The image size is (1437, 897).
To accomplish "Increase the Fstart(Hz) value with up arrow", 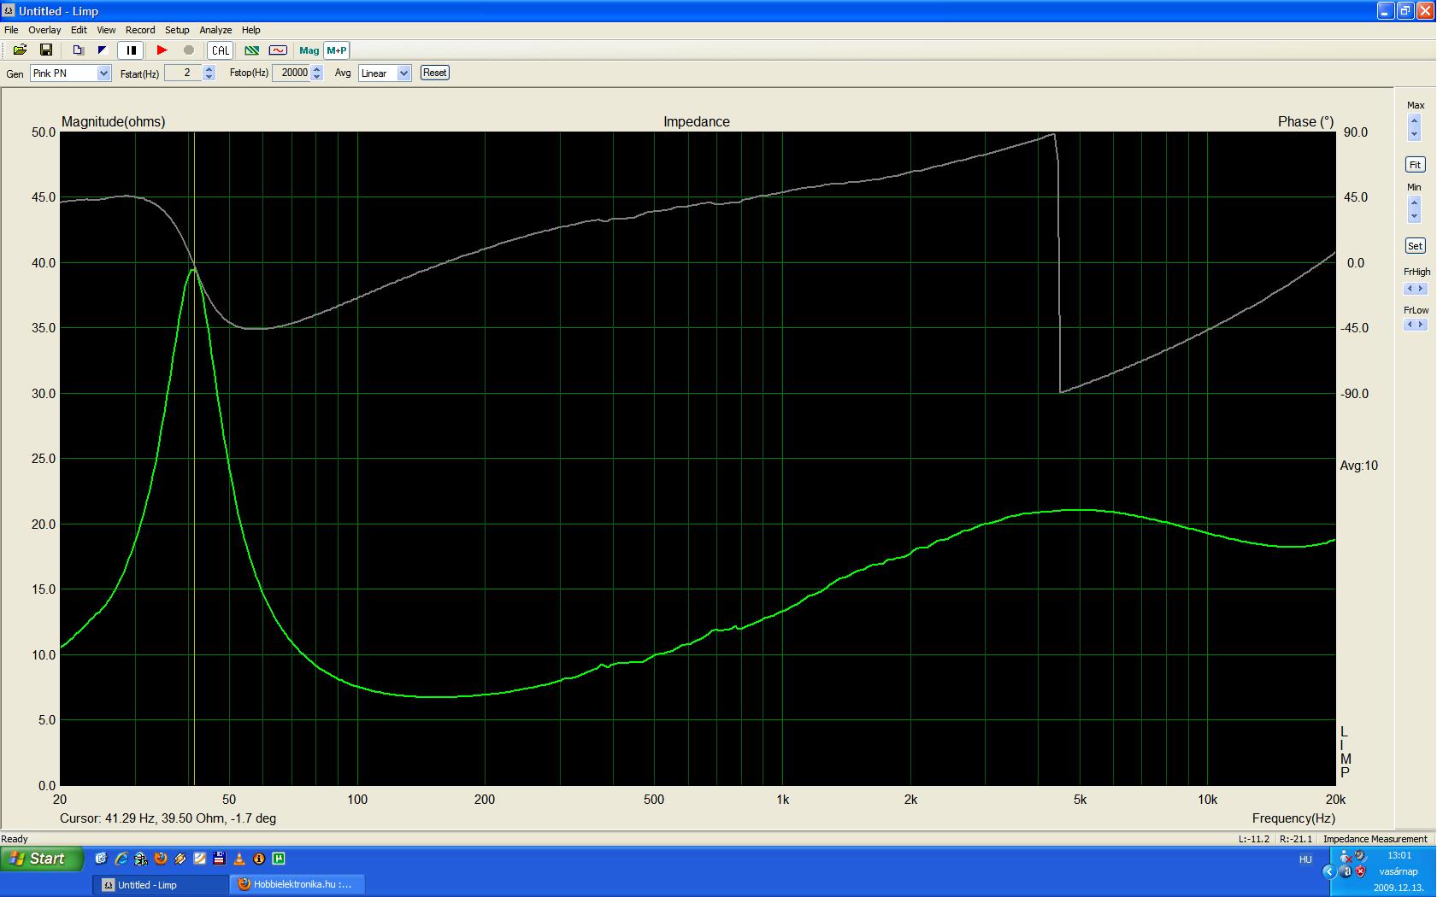I will point(209,69).
